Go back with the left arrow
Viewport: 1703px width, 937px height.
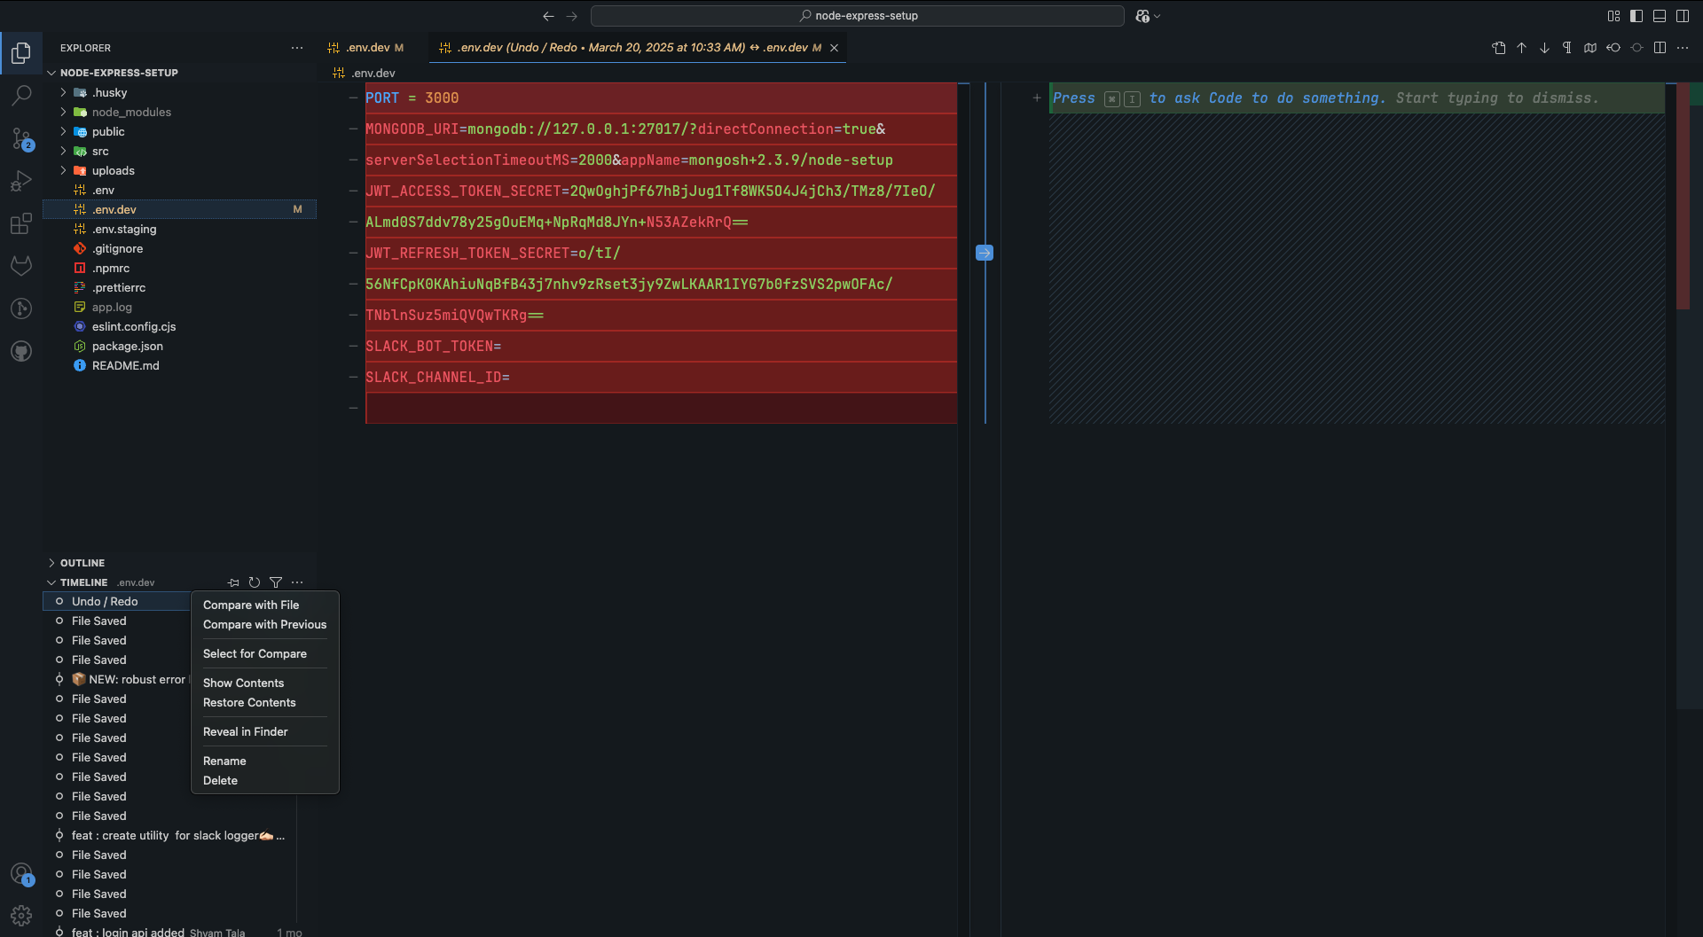pyautogui.click(x=548, y=16)
